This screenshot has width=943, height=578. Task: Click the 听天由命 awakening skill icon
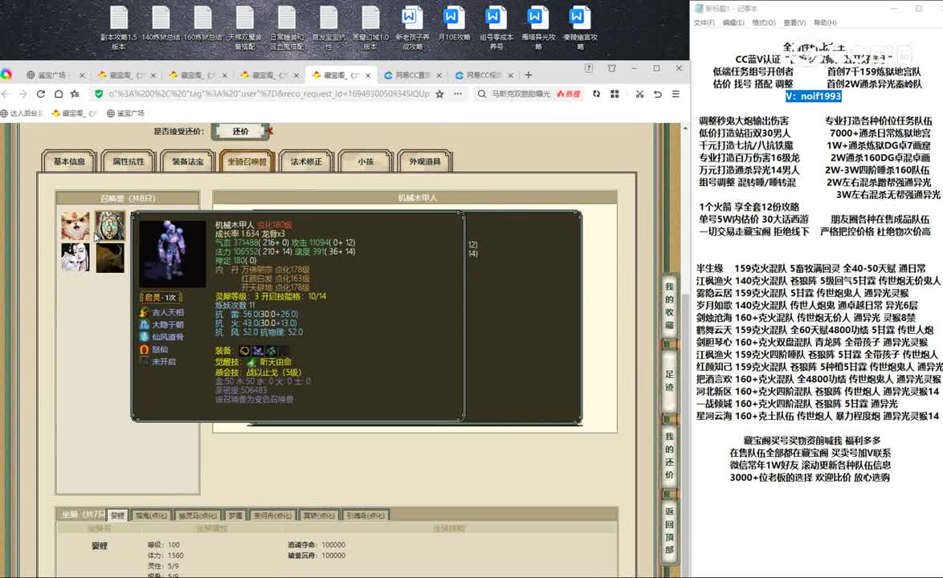pyautogui.click(x=251, y=362)
